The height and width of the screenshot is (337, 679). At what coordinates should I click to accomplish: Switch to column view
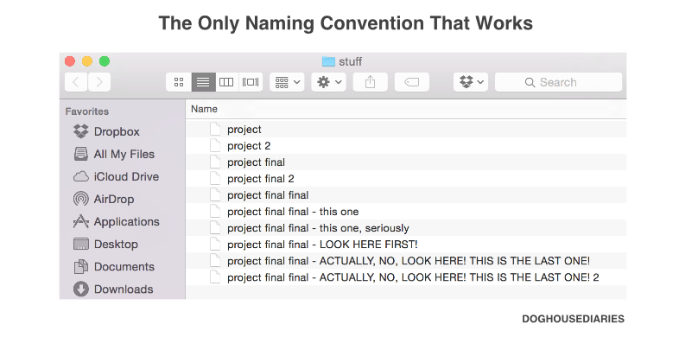coord(226,82)
